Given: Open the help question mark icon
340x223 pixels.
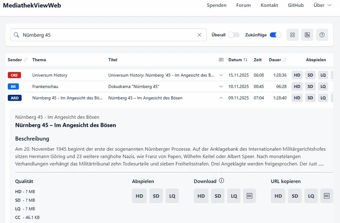Looking at the screenshot, I should click(322, 35).
